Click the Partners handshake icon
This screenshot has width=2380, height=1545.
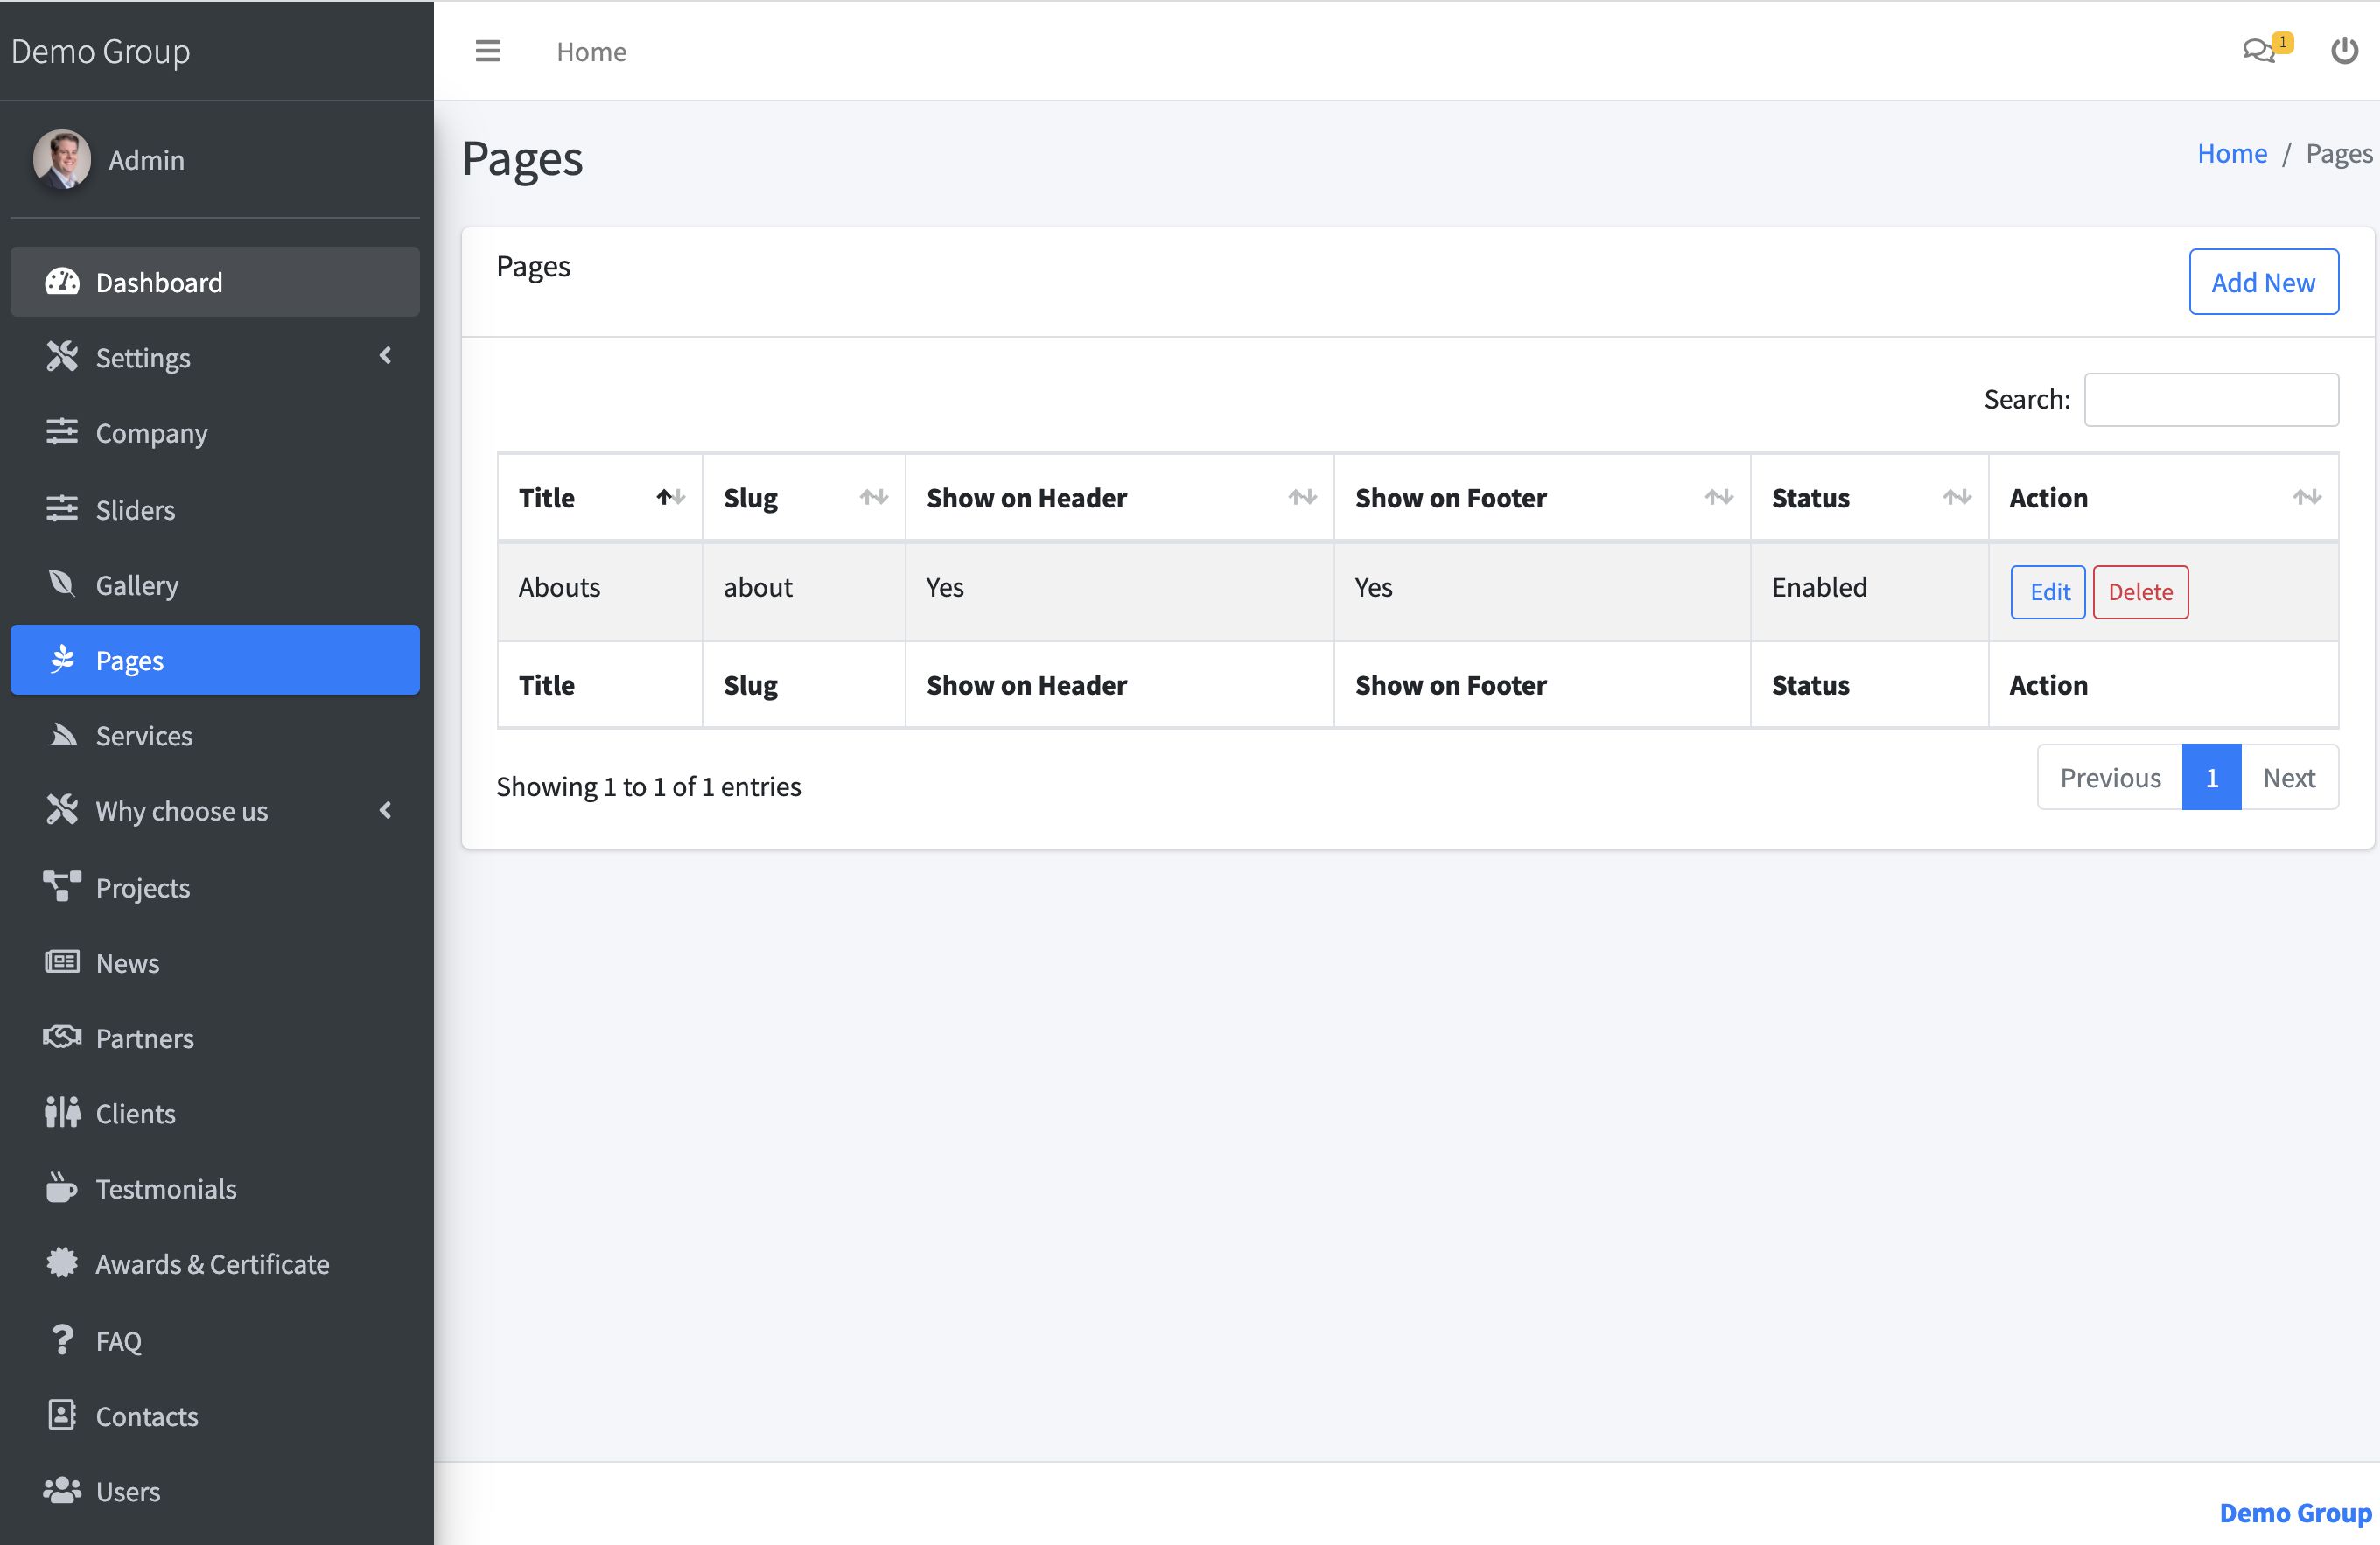click(62, 1037)
